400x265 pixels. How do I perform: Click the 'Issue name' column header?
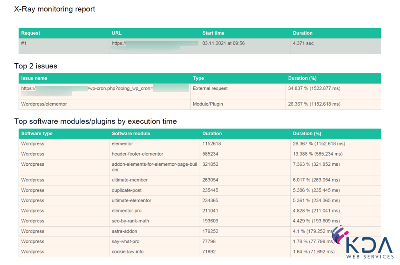(x=34, y=78)
